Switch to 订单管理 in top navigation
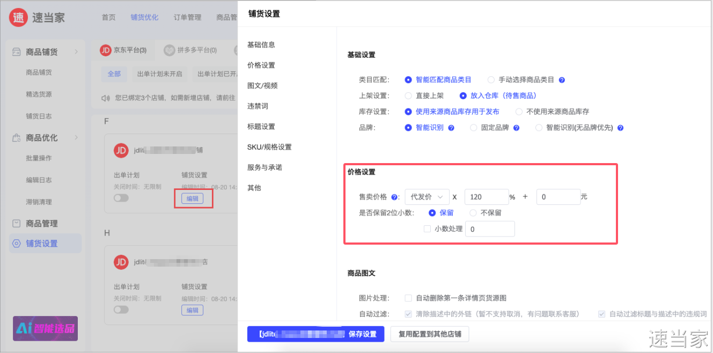Image resolution: width=713 pixels, height=353 pixels. click(x=187, y=17)
